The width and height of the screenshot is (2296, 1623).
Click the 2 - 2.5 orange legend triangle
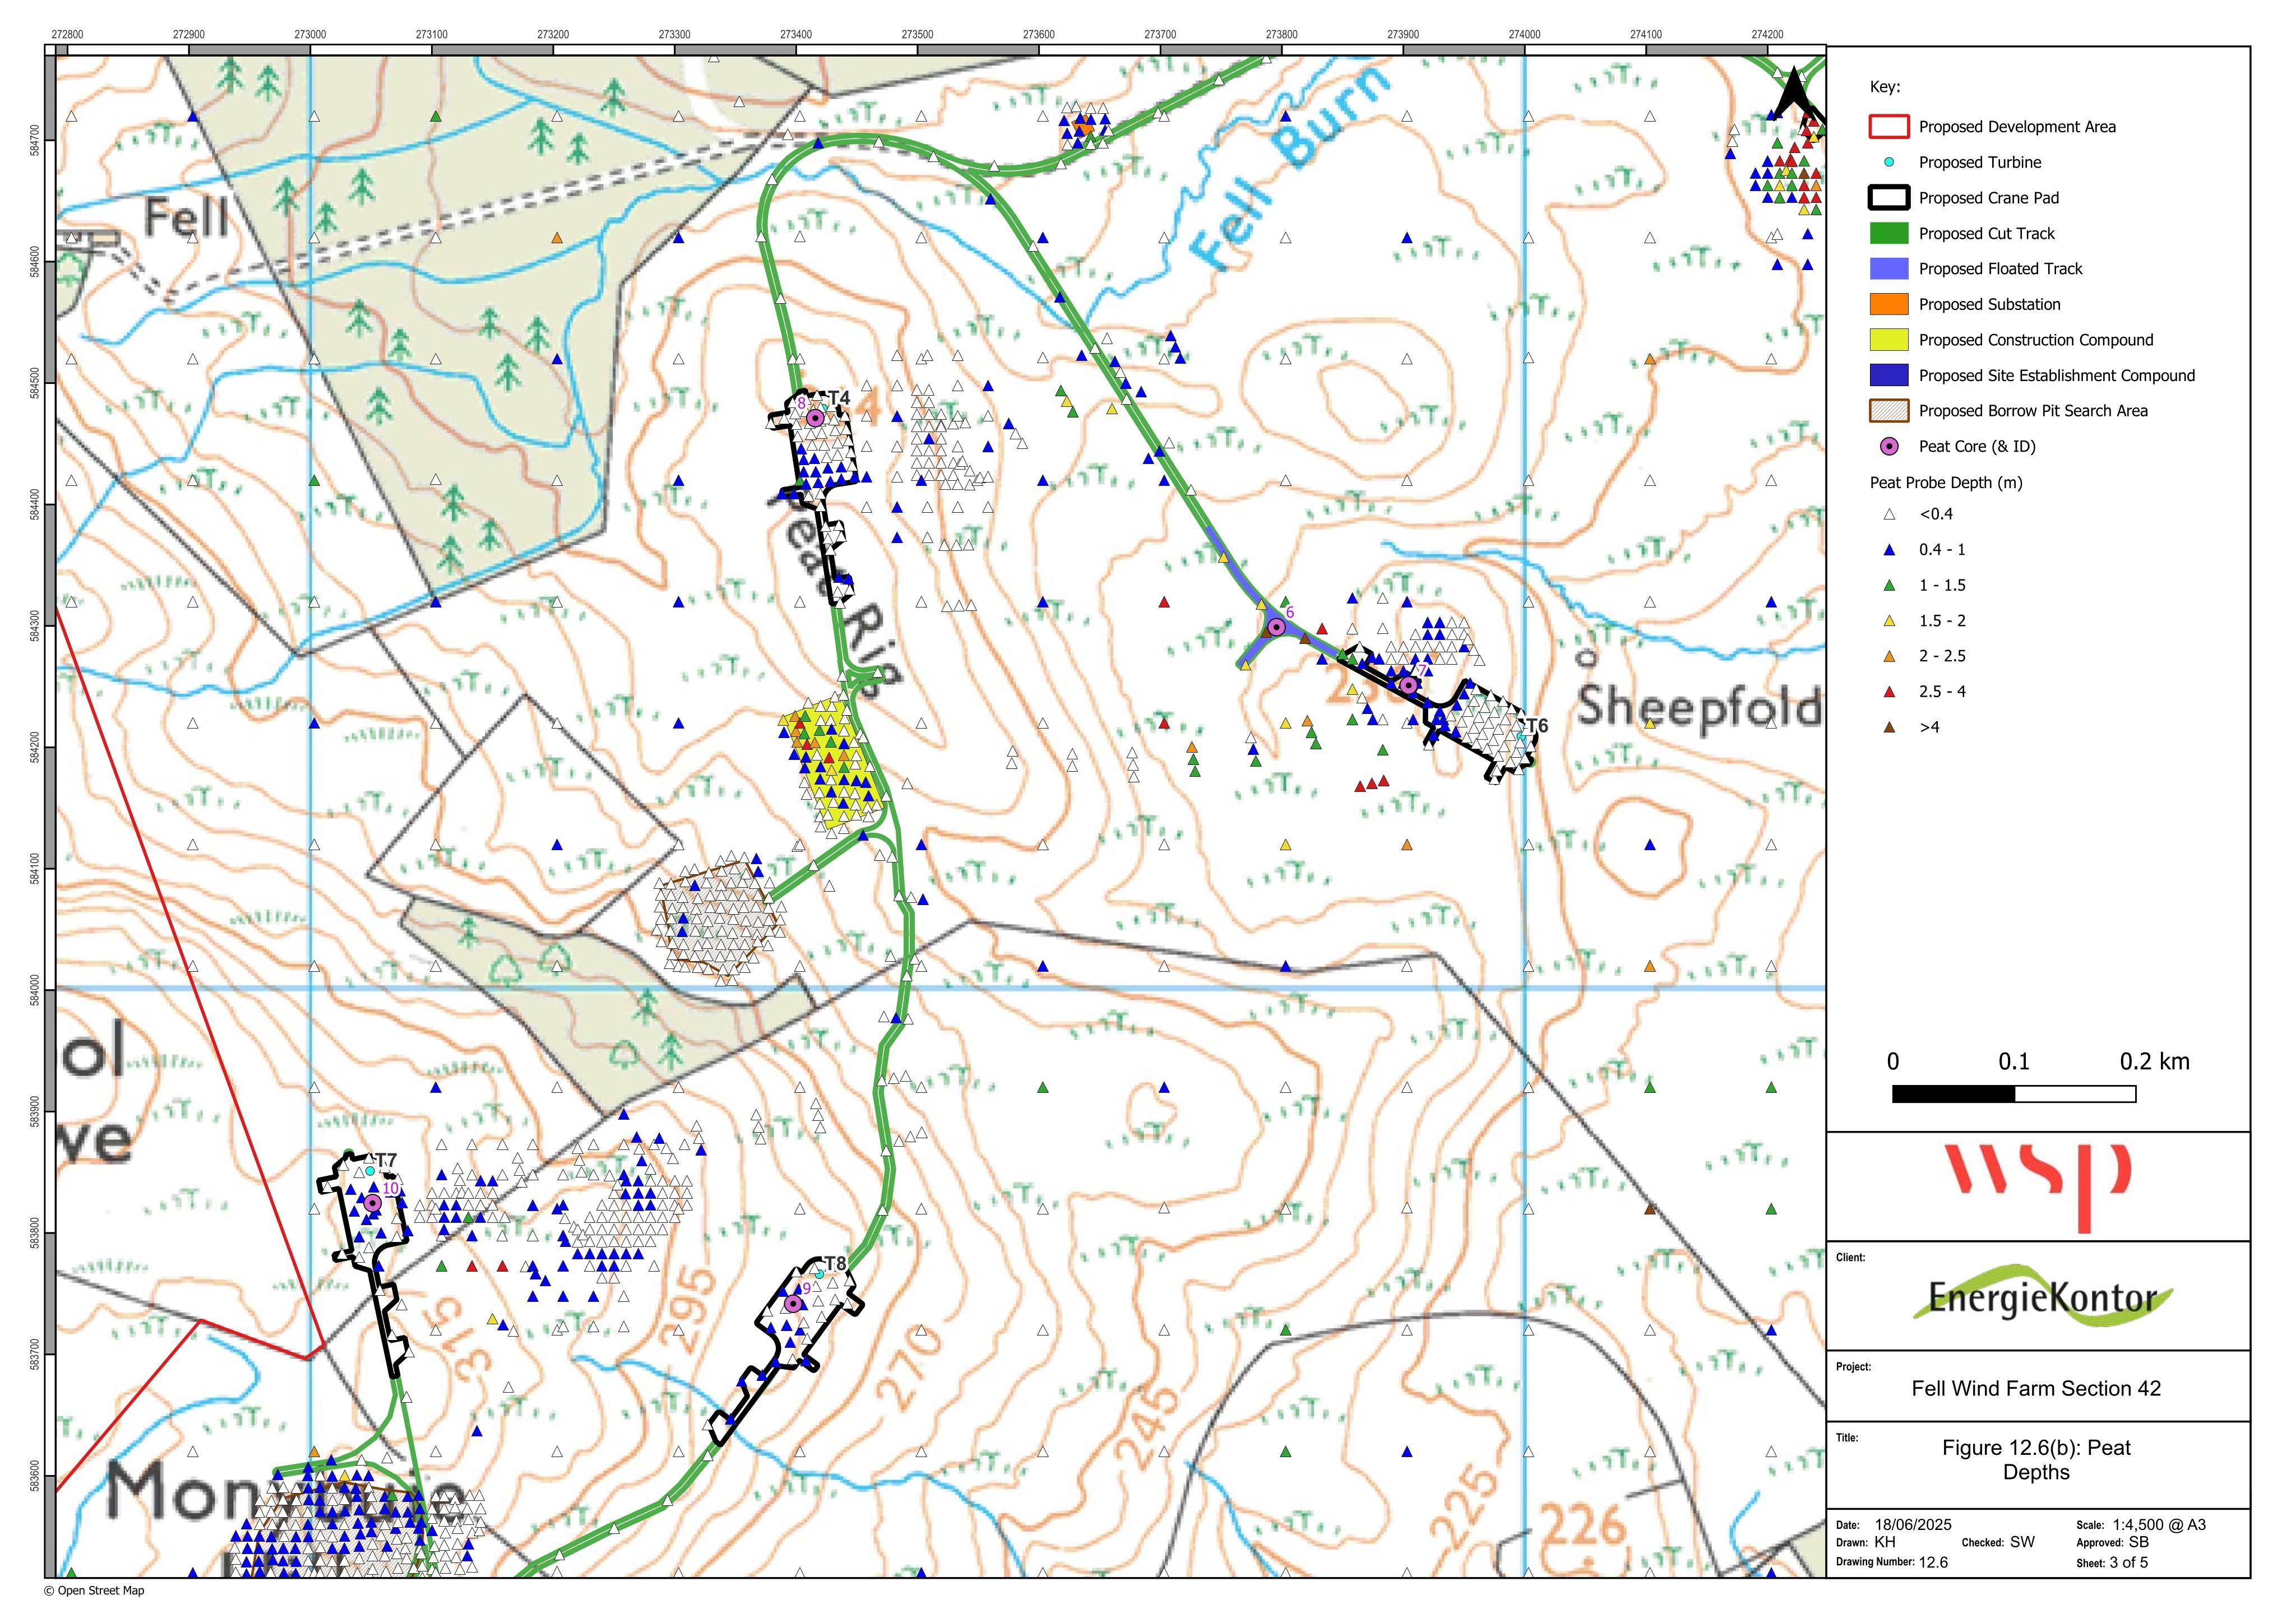click(x=1889, y=656)
